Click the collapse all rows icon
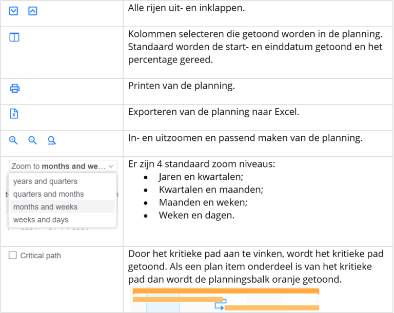This screenshot has height=313, width=394. click(33, 11)
